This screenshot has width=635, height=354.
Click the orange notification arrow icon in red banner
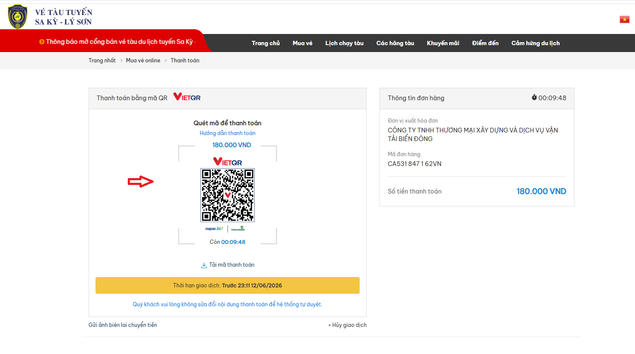point(42,42)
